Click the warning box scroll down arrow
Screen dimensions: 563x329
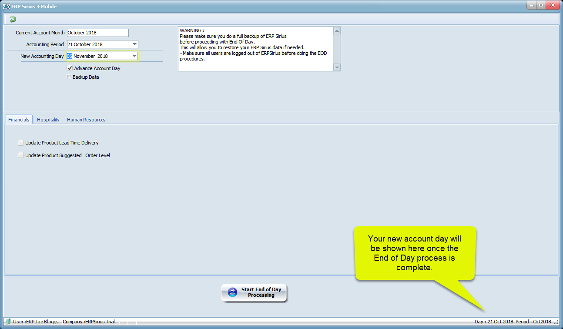tap(337, 67)
